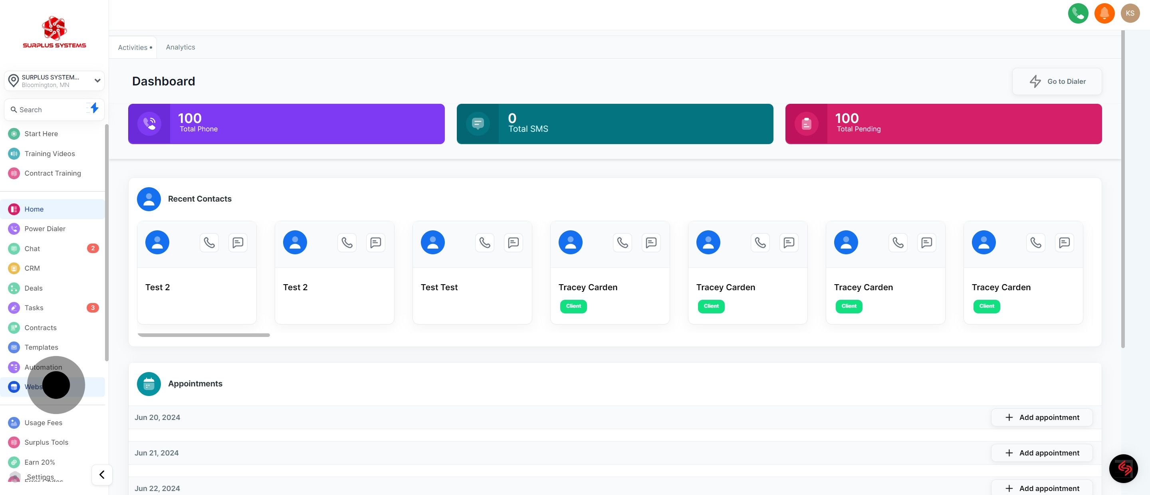Viewport: 1150px width, 495px height.
Task: Switch to the Analytics tab
Action: [180, 48]
